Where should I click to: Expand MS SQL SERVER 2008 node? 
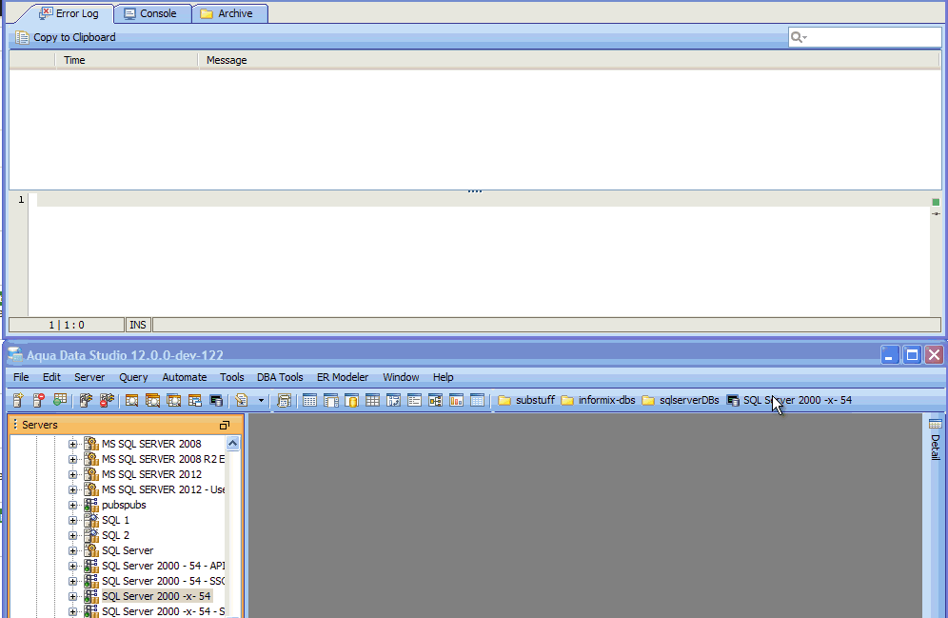[72, 444]
